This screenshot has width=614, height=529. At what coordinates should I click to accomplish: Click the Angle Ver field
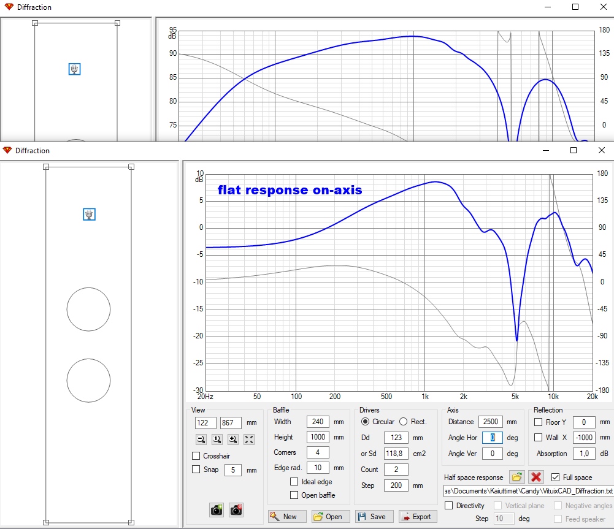point(492,454)
